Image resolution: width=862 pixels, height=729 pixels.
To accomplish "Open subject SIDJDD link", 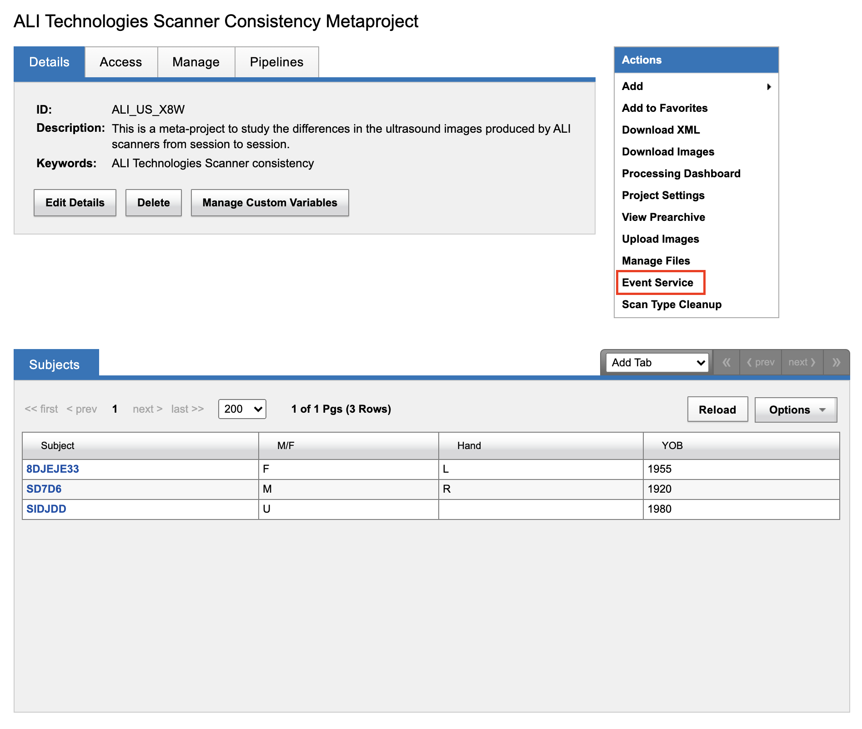I will [46, 509].
